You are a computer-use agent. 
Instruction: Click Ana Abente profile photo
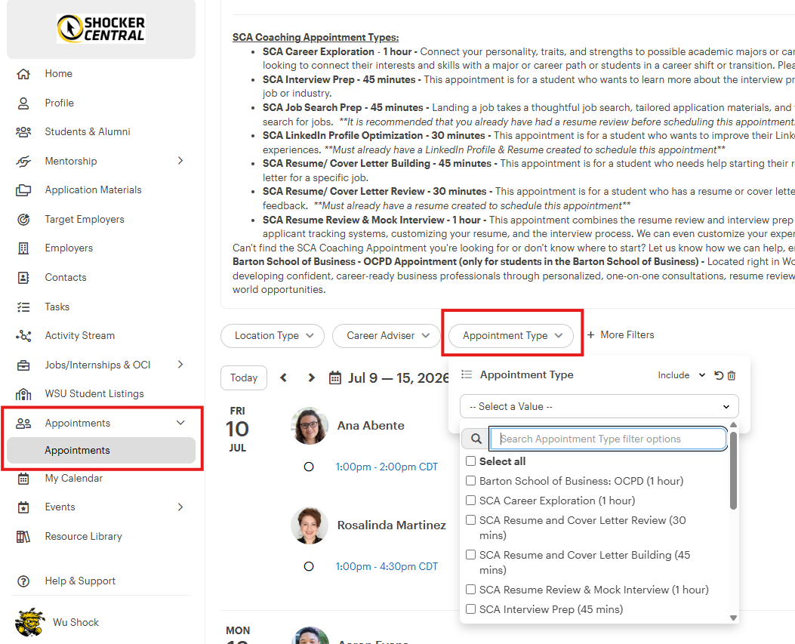(310, 426)
